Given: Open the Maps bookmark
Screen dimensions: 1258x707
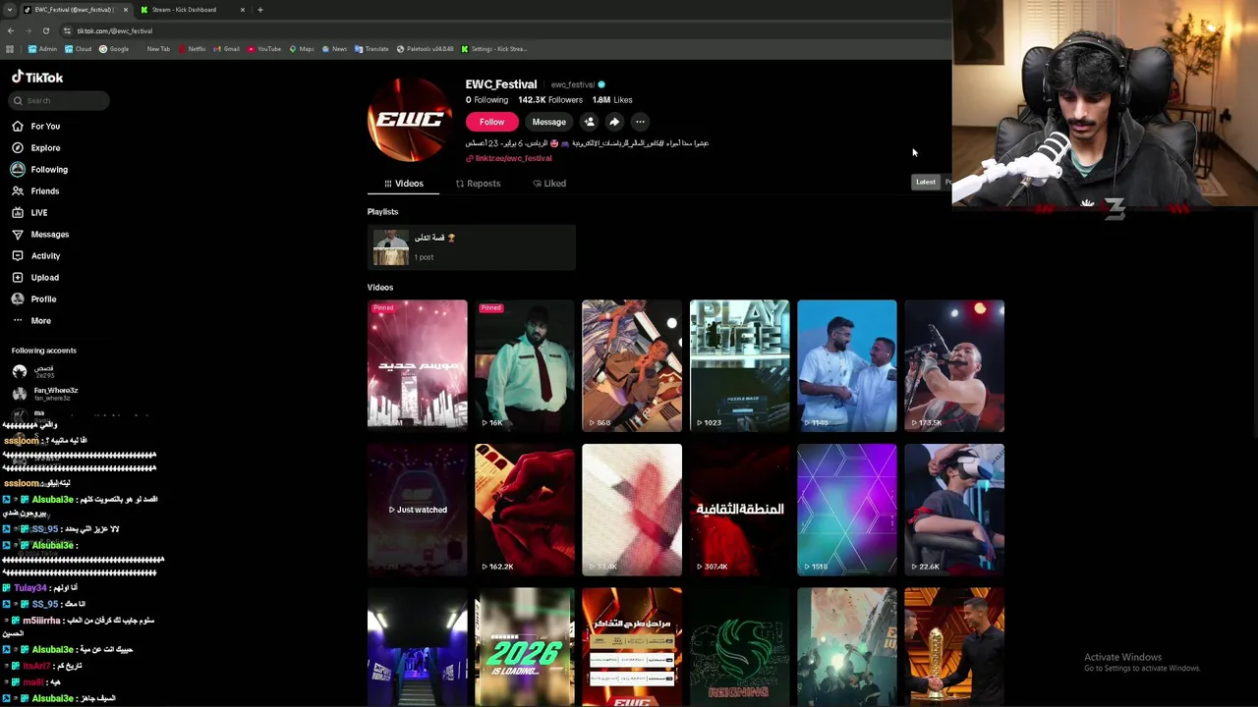Looking at the screenshot, I should (x=302, y=49).
